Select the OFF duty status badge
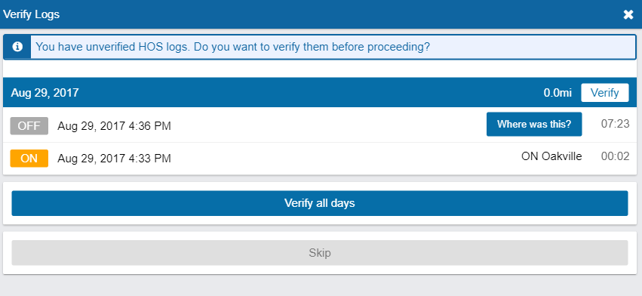This screenshot has height=296, width=642. pos(29,126)
